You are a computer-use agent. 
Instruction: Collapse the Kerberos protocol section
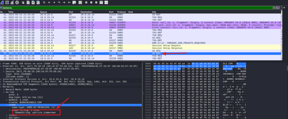click(1, 87)
